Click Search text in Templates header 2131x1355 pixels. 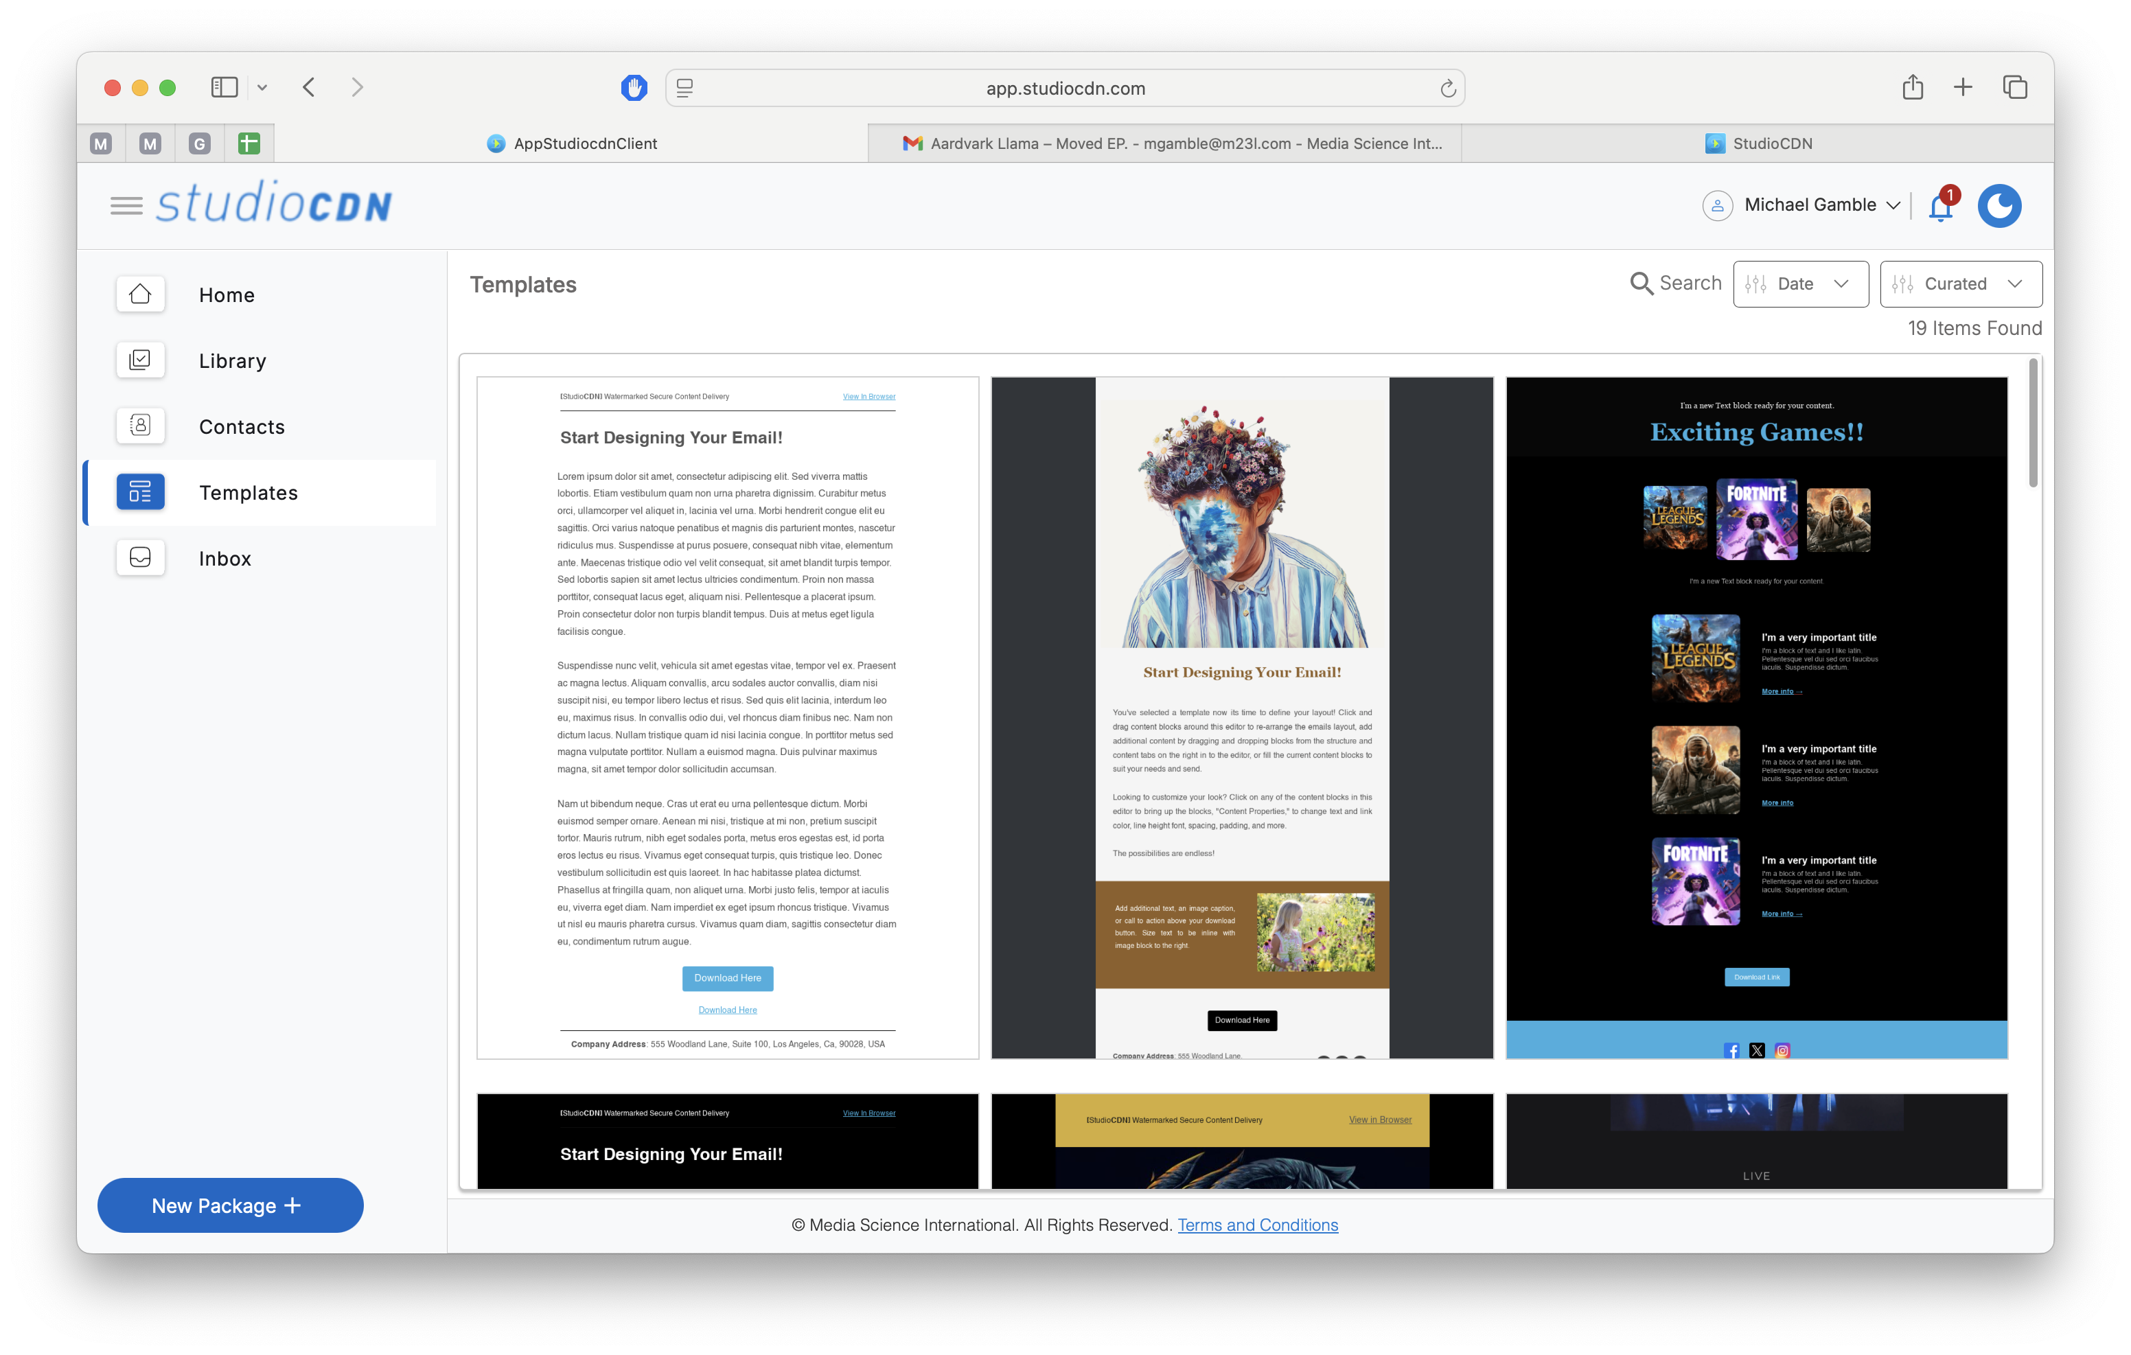[x=1690, y=283]
